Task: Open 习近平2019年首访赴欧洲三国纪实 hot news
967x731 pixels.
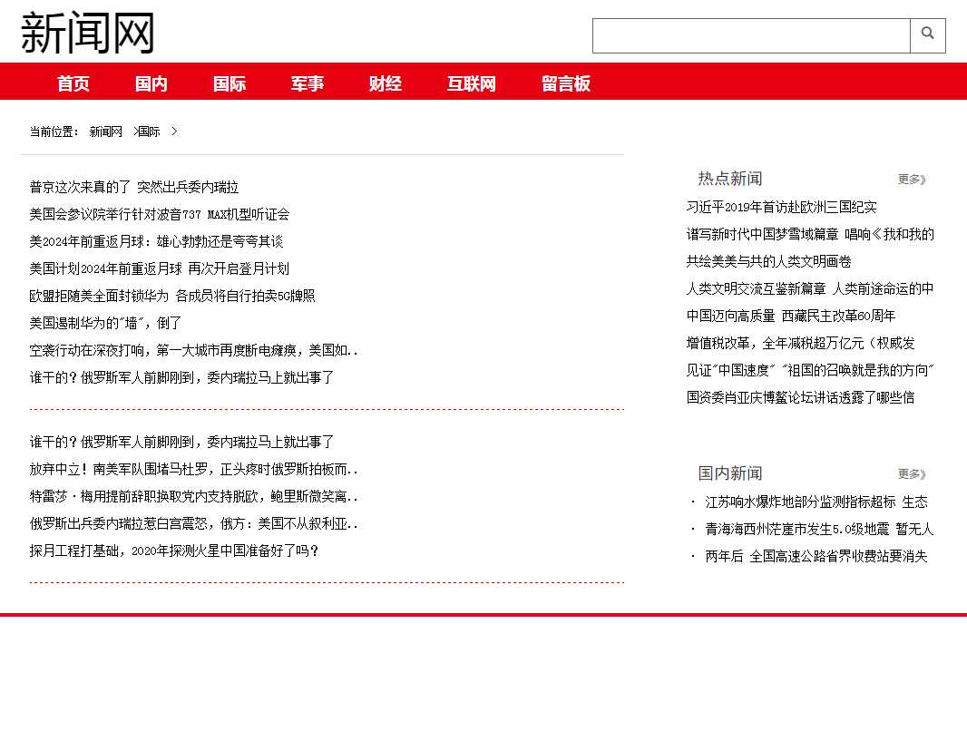Action: click(781, 208)
